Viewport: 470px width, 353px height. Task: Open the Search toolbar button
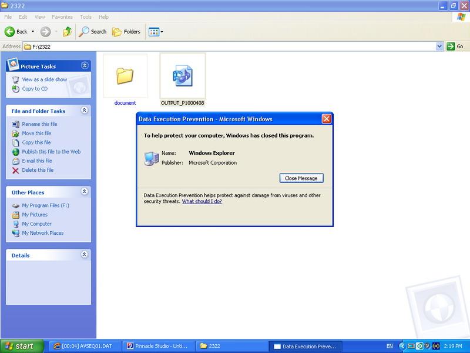pyautogui.click(x=93, y=32)
